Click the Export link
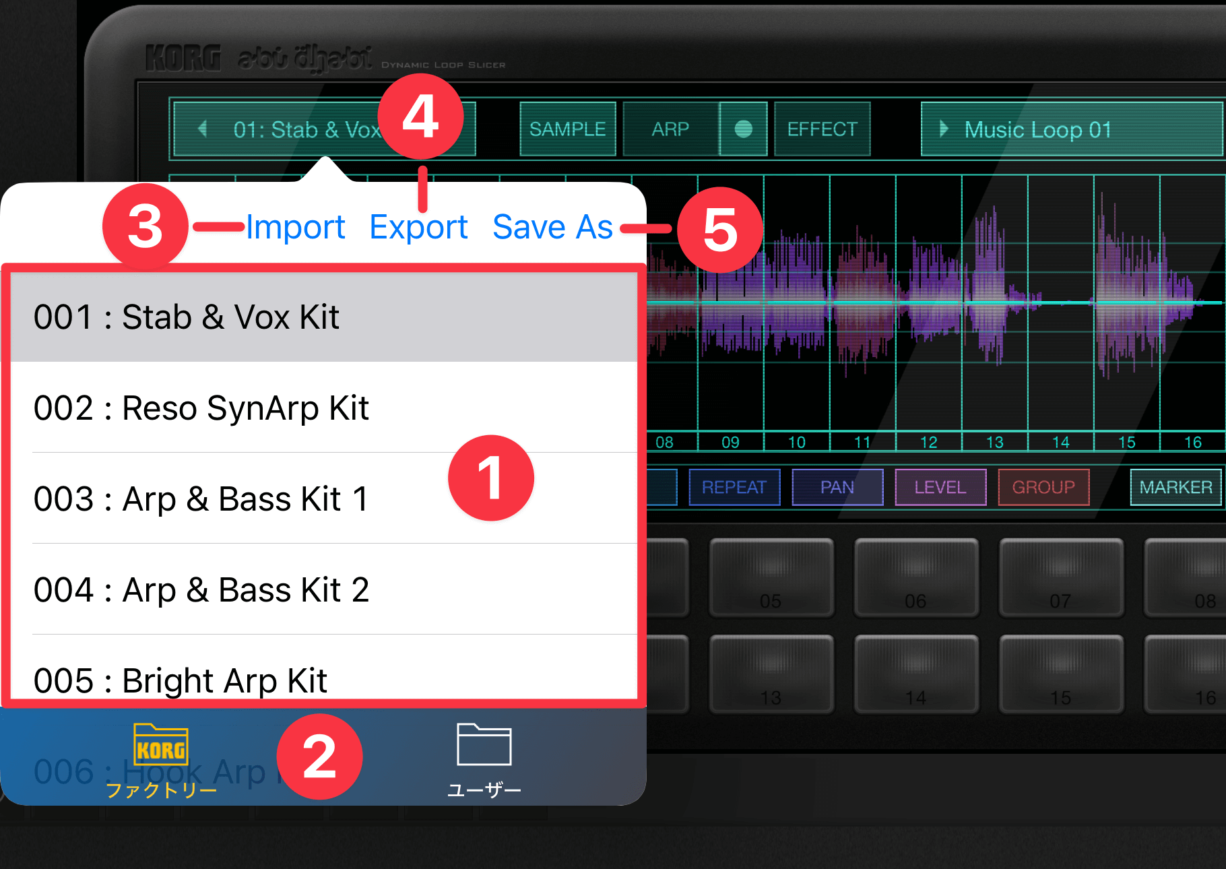Viewport: 1226px width, 869px height. tap(418, 226)
